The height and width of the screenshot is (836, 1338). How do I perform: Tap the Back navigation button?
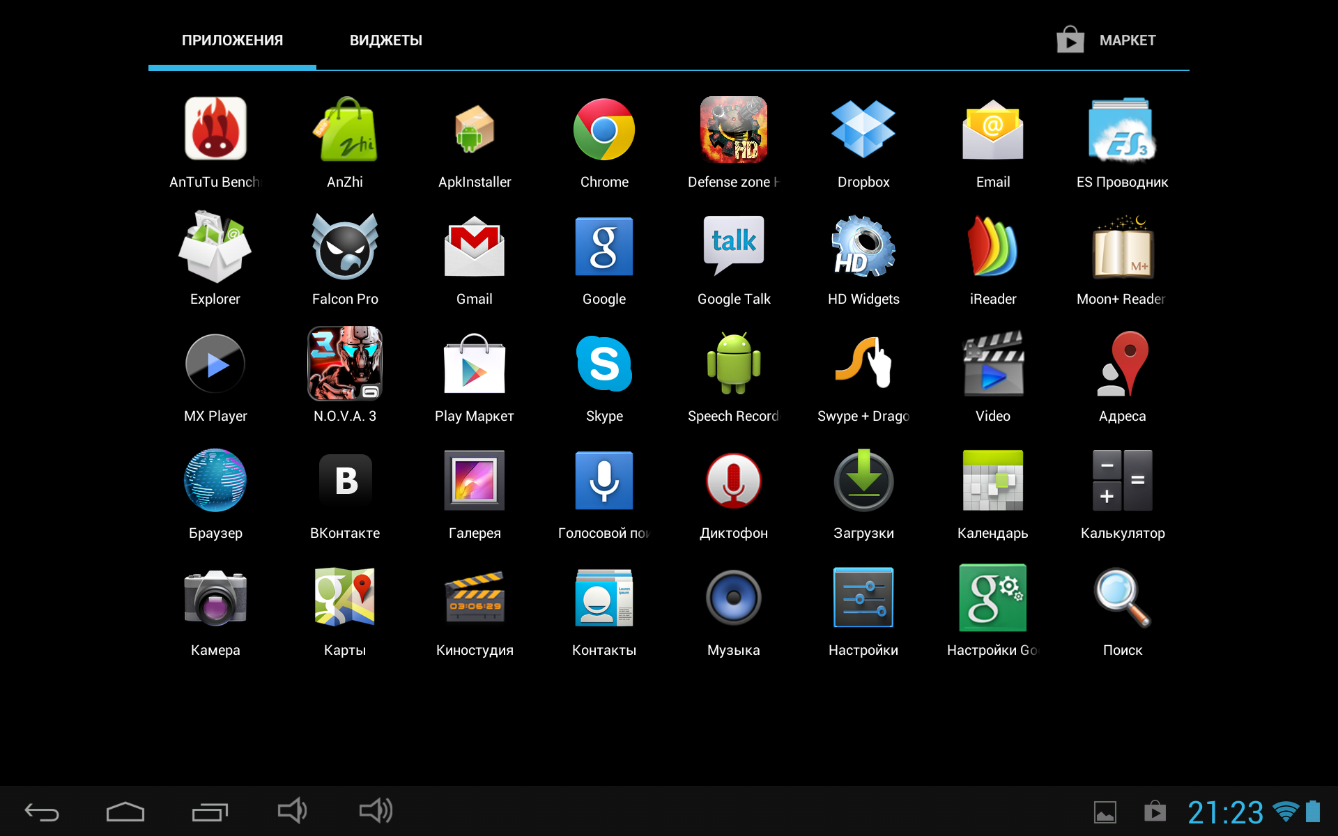tap(42, 812)
